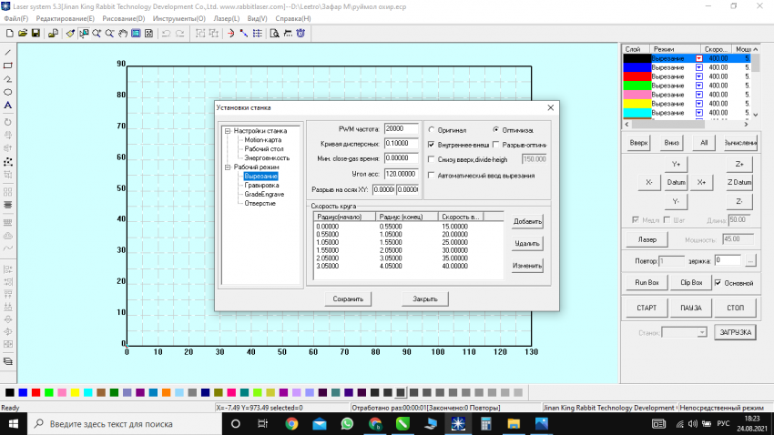Image resolution: width=774 pixels, height=435 pixels.
Task: Collapse the Настройки станка tree node
Action: [228, 131]
